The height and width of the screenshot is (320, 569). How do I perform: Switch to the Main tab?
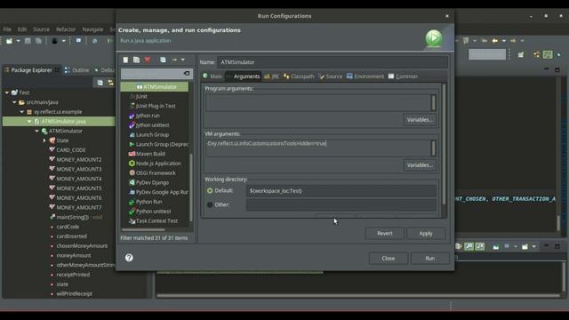pyautogui.click(x=212, y=76)
